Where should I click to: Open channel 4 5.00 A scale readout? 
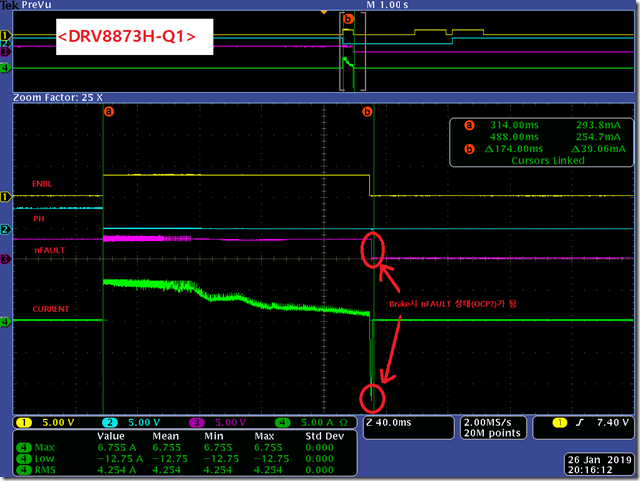317,423
